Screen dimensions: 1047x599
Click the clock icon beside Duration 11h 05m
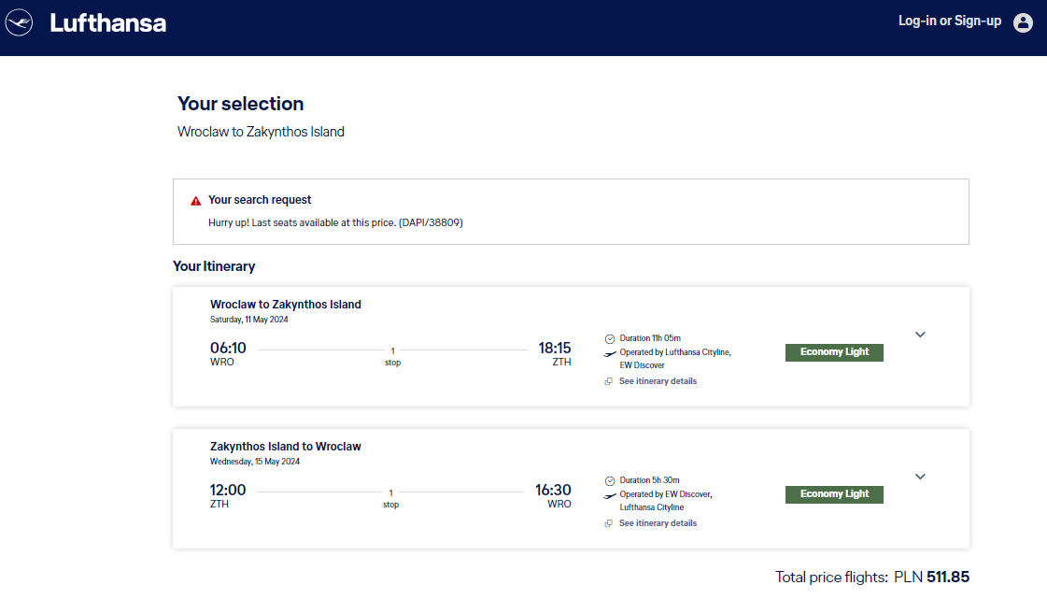pyautogui.click(x=610, y=338)
